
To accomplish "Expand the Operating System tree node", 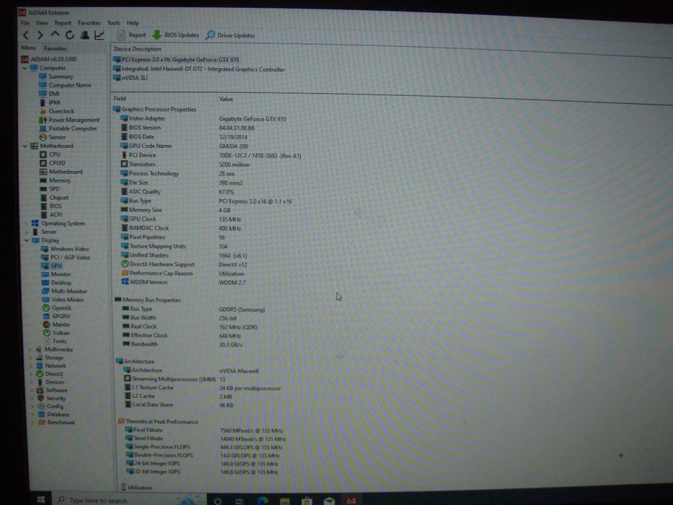I will [27, 224].
